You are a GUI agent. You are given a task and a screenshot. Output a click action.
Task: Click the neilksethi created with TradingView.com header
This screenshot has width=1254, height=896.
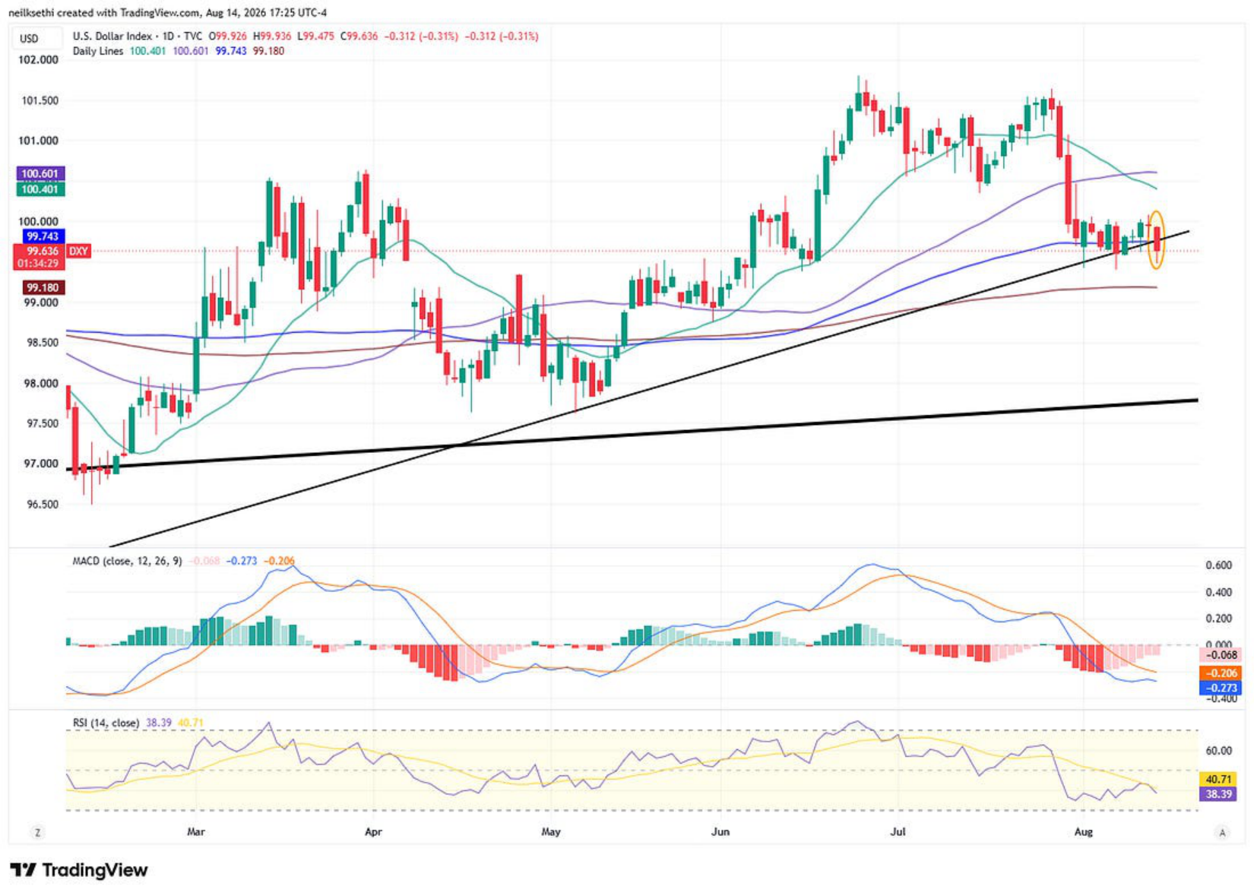click(x=168, y=13)
